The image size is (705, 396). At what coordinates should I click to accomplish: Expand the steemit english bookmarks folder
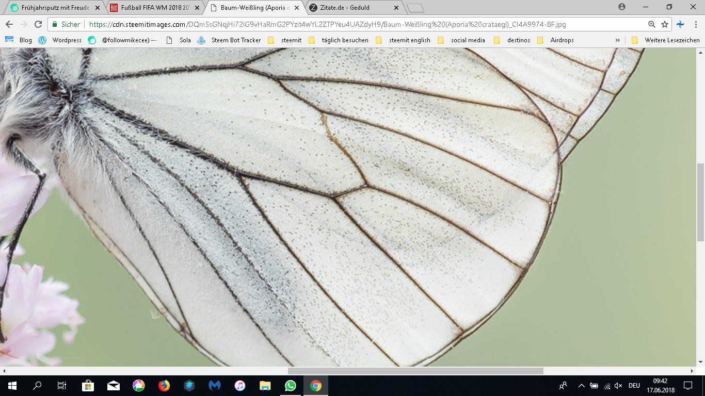(x=403, y=40)
